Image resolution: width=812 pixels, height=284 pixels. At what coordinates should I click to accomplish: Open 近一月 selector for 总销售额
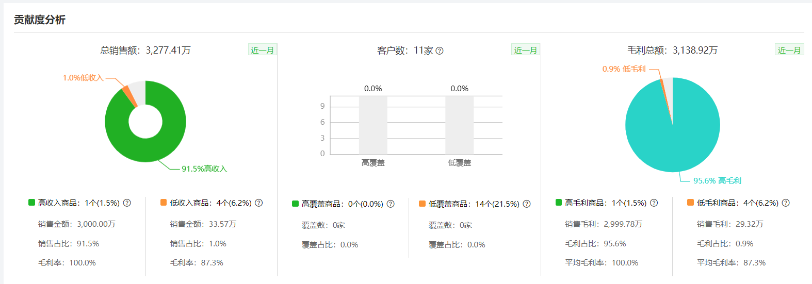(x=263, y=50)
